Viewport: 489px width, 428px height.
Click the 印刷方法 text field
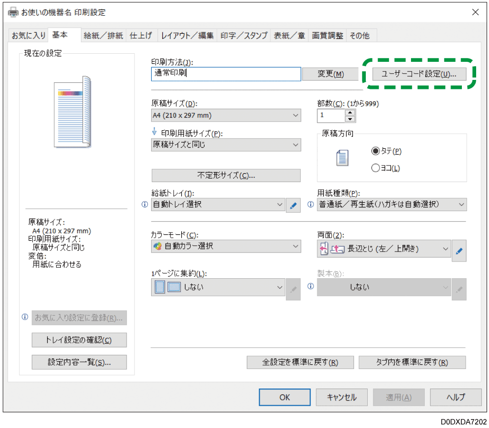226,74
